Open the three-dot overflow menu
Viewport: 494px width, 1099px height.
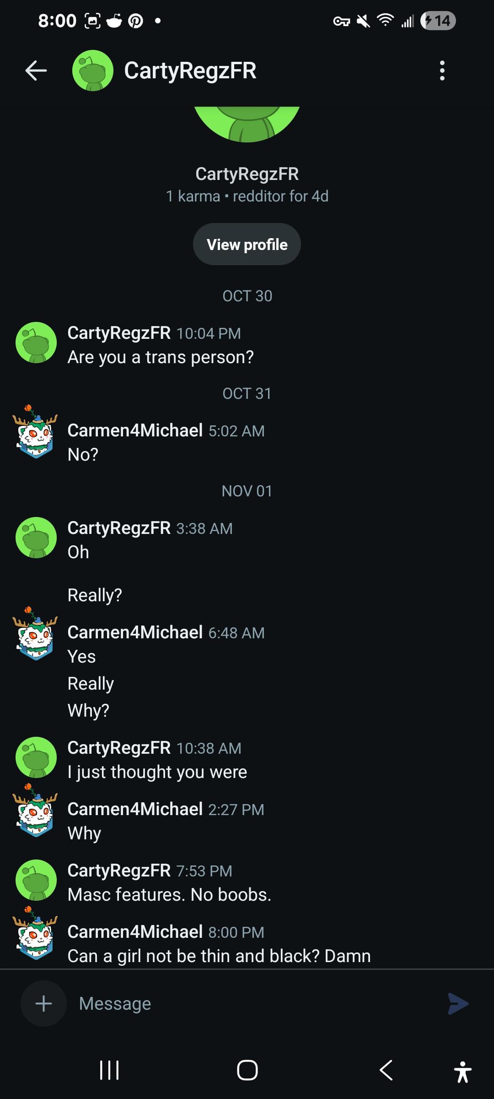point(442,71)
